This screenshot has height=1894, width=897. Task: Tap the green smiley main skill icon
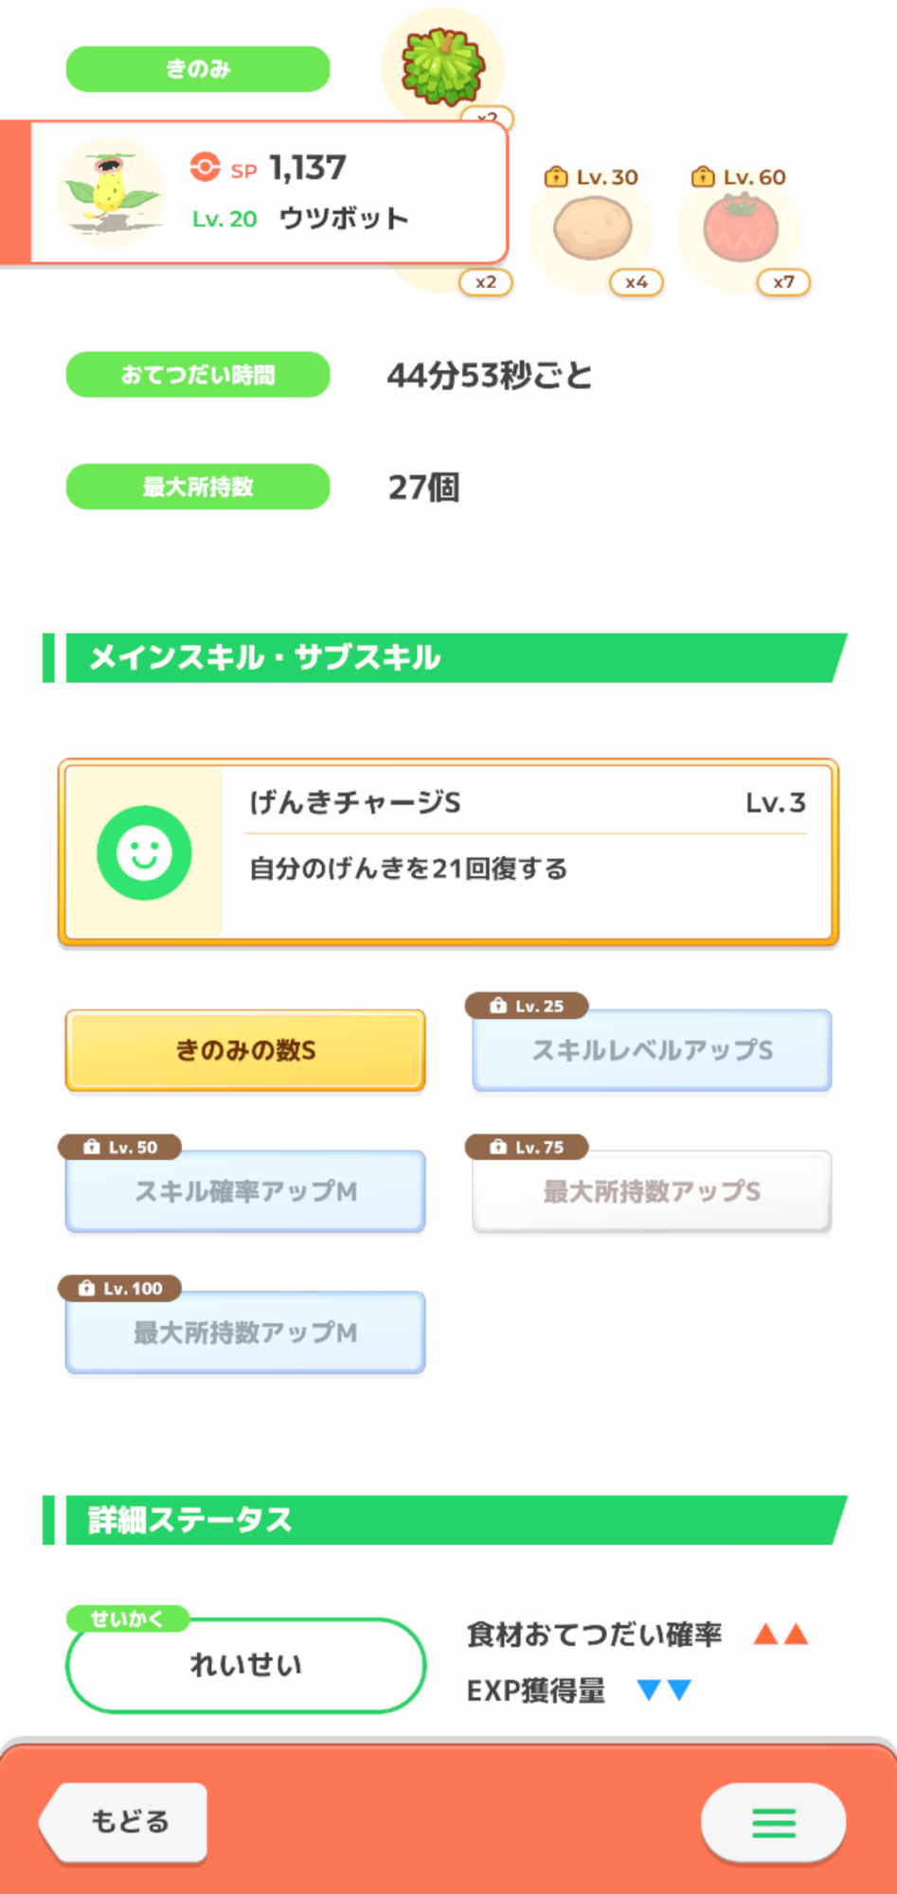click(144, 852)
